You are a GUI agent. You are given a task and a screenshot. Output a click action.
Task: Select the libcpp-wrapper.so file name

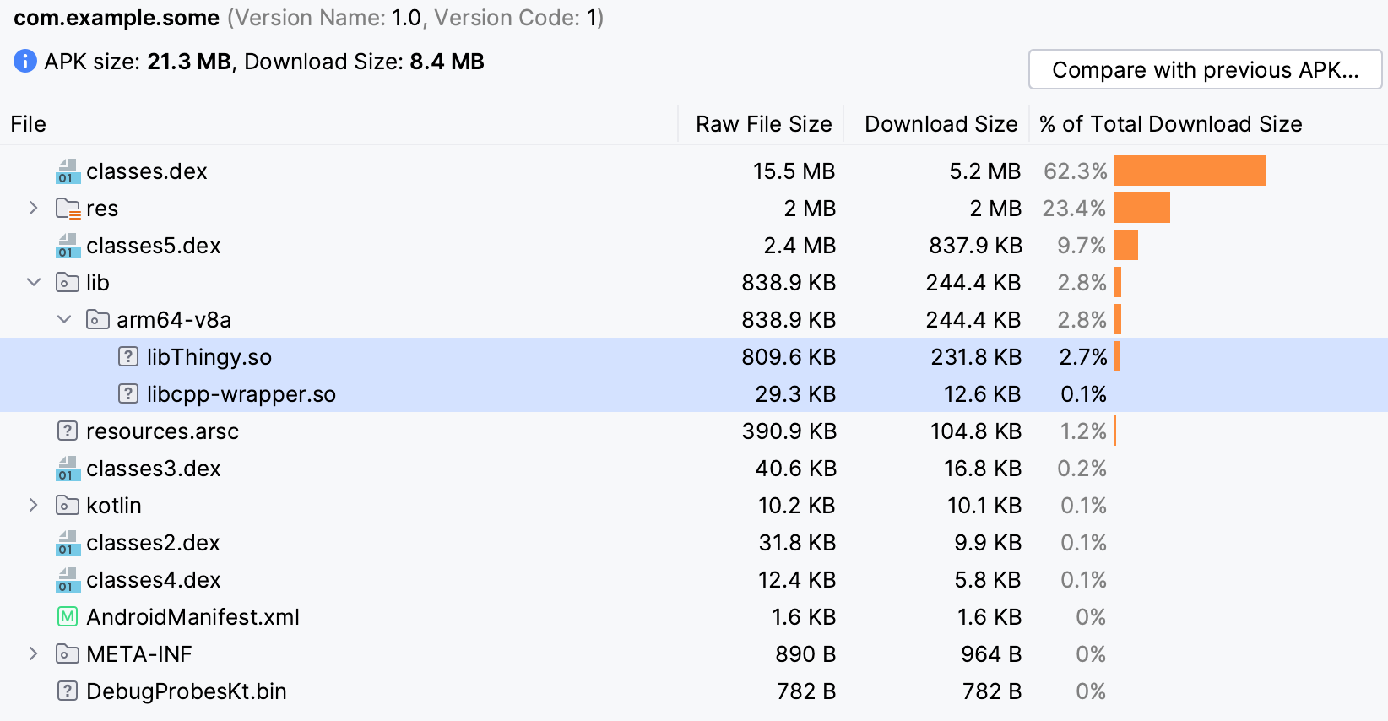point(241,394)
